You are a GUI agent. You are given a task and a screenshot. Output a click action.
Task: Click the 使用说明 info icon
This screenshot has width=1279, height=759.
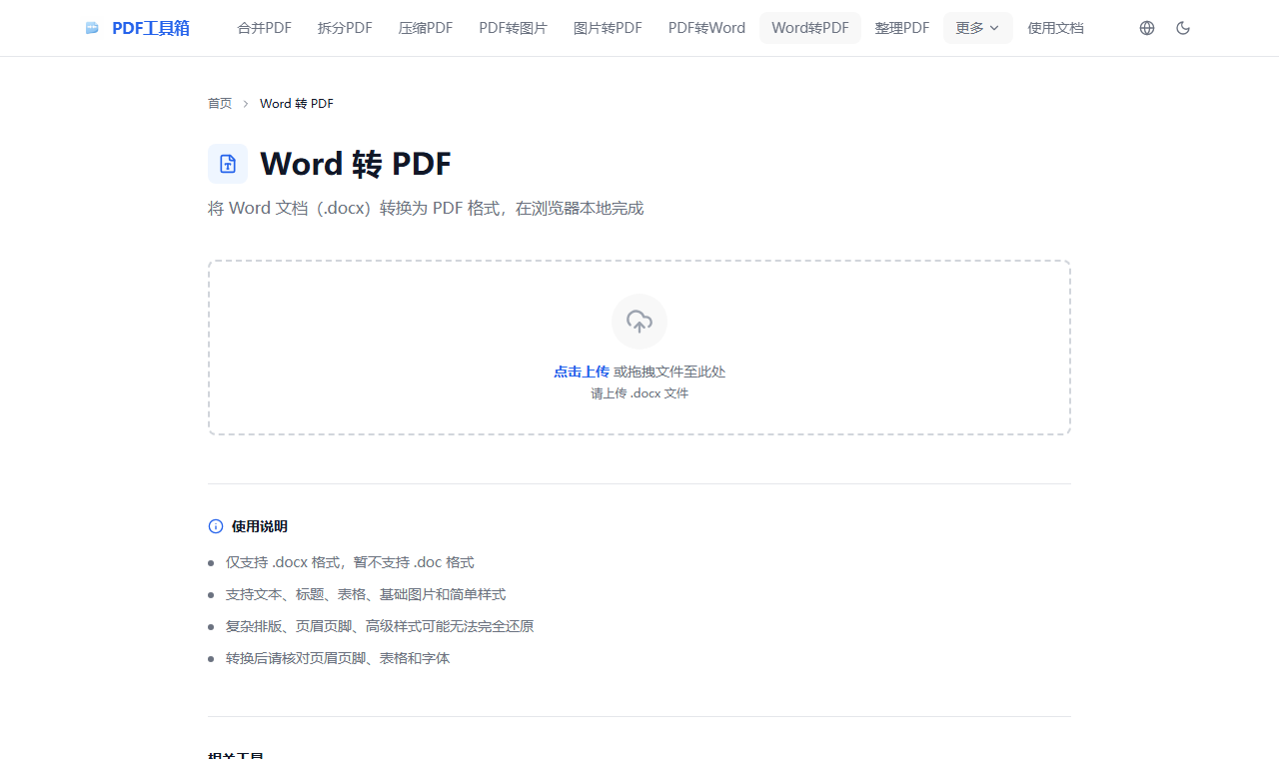tap(216, 526)
